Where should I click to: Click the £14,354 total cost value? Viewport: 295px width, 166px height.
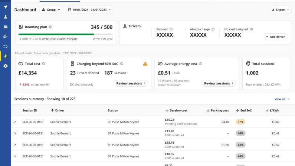[27, 73]
